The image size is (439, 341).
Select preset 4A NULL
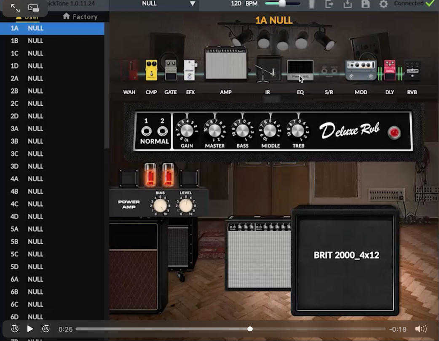[52, 179]
